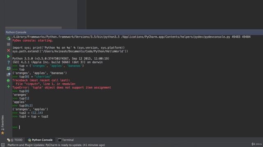The height and width of the screenshot is (147, 263).
Task: Click the Python Console panel title bar
Action: 134,32
